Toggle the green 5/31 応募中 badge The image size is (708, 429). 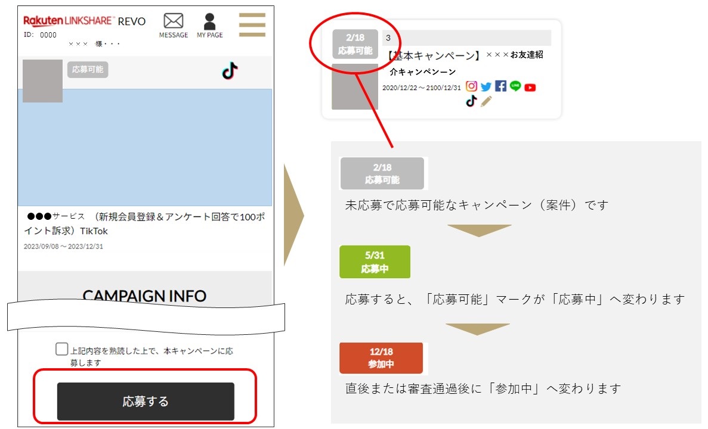(375, 261)
